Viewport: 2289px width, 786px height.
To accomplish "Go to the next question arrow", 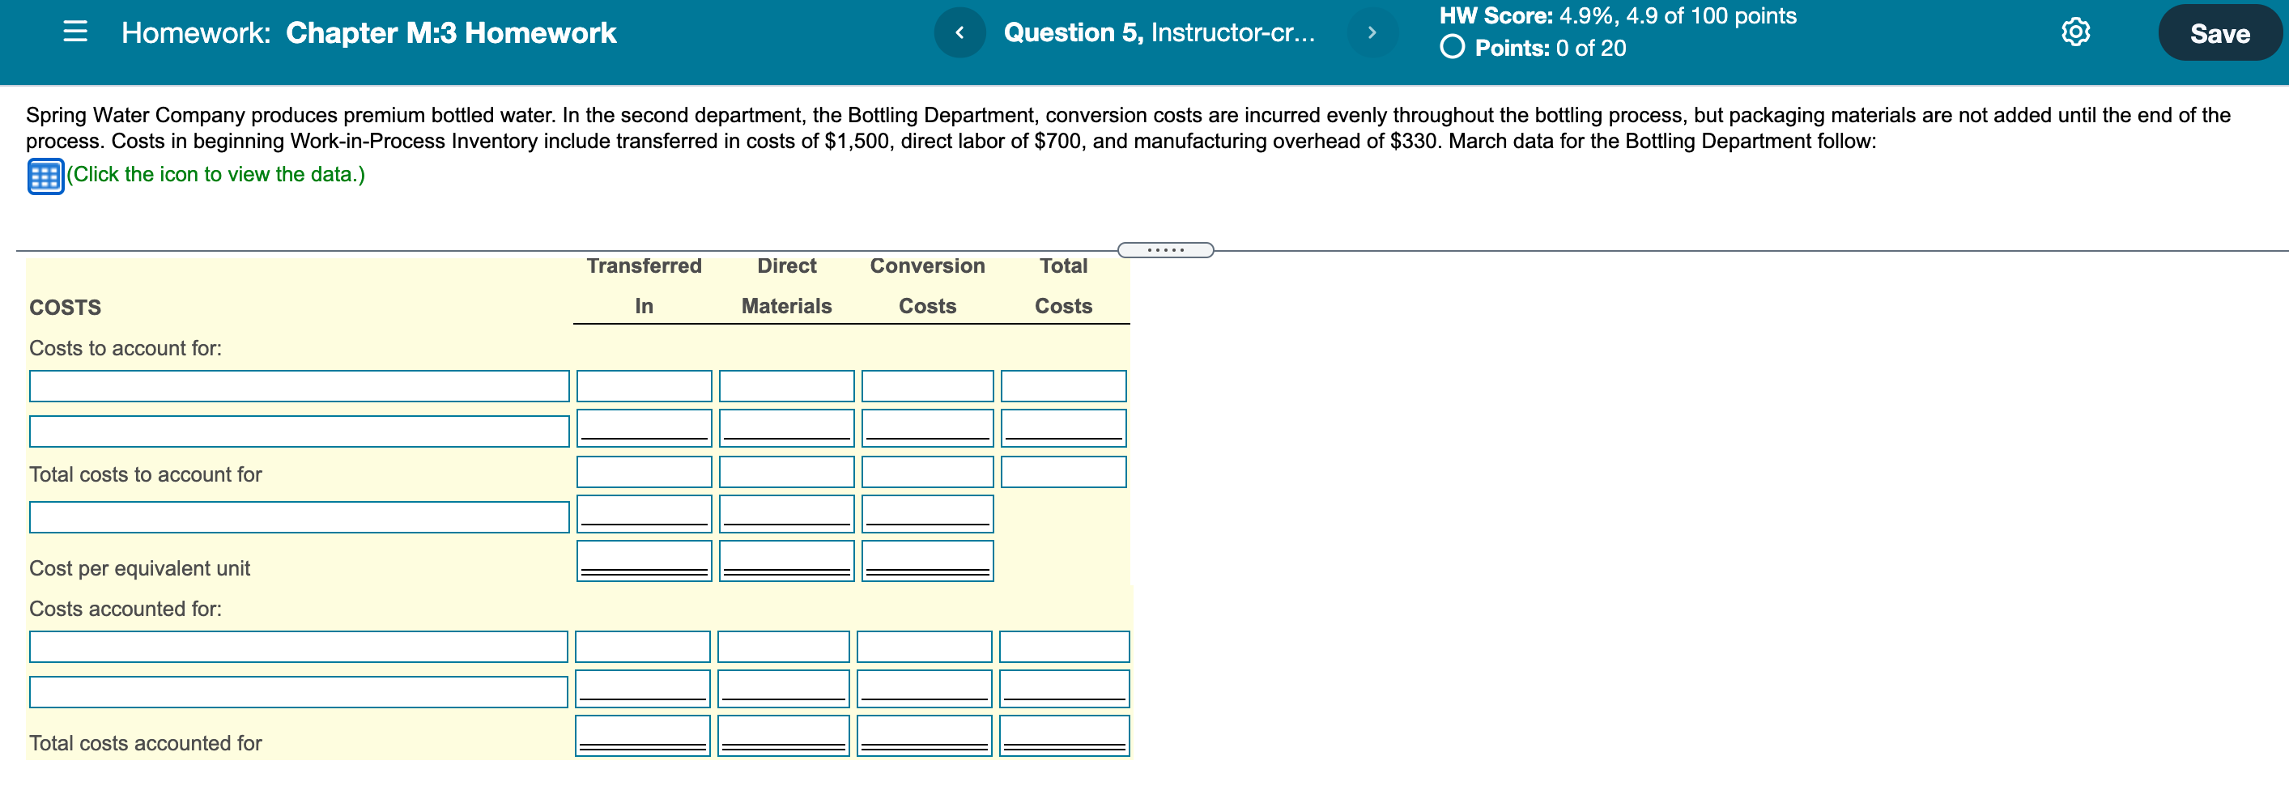I will (x=1372, y=33).
